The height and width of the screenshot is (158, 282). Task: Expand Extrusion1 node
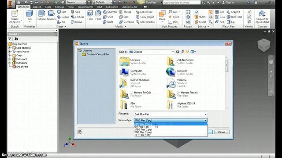[10, 59]
